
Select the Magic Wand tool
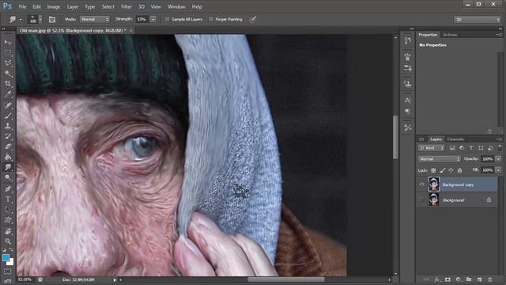[8, 74]
